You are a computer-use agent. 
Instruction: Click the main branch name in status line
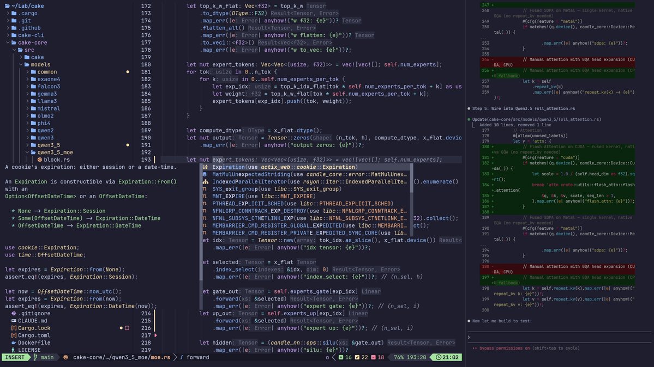(x=47, y=357)
